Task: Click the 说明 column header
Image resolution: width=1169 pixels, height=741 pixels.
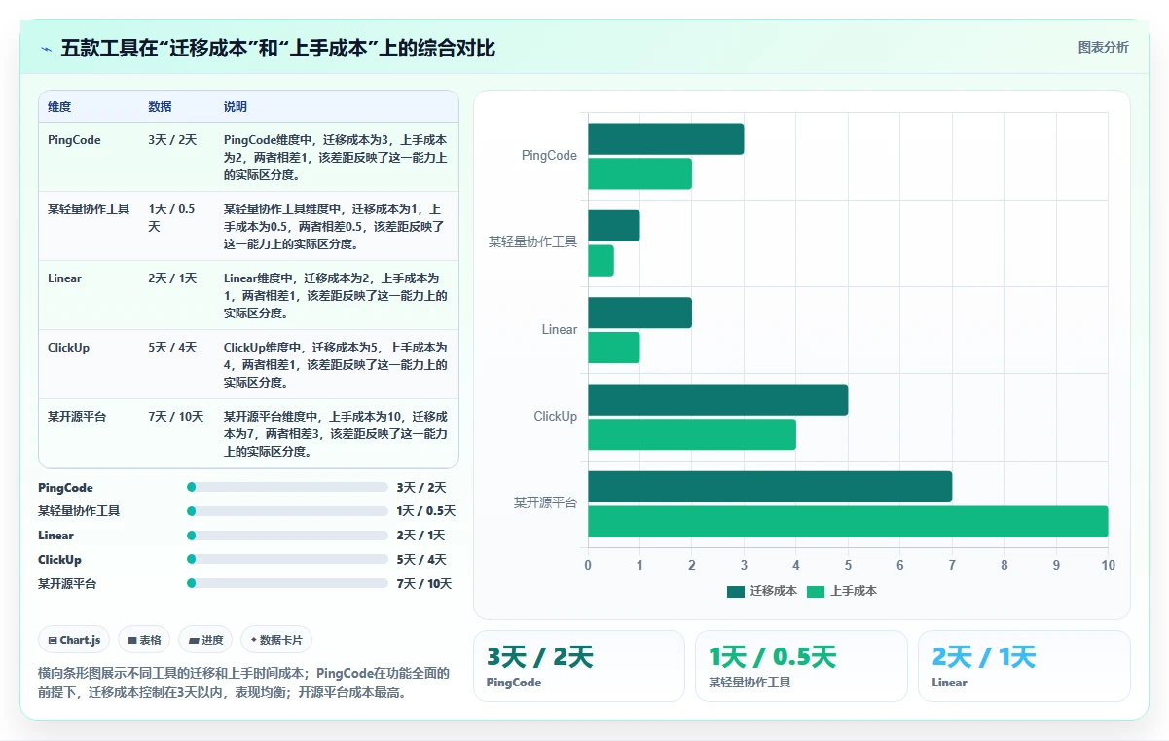Action: (x=236, y=106)
